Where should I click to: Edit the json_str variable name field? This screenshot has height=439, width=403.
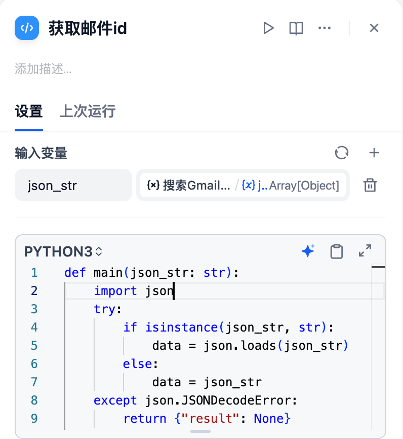(x=73, y=186)
